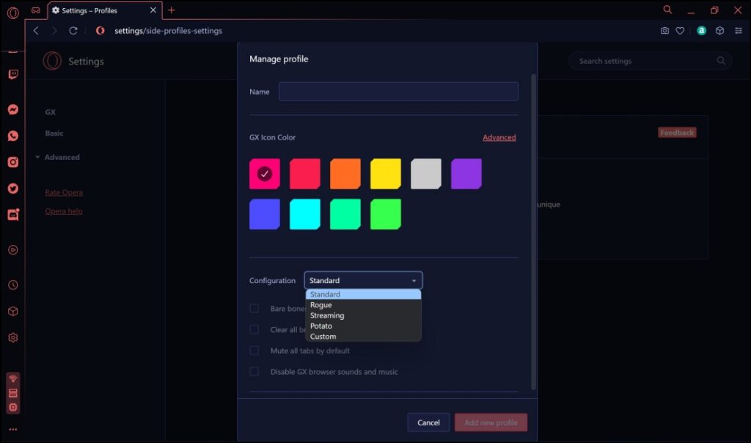Pick the cyan icon color swatch

click(x=305, y=214)
